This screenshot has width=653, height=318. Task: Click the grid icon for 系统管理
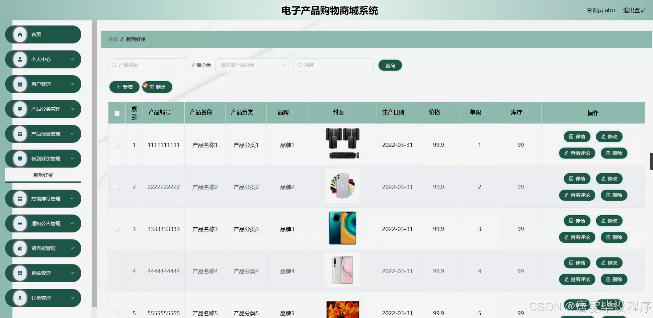(x=20, y=273)
